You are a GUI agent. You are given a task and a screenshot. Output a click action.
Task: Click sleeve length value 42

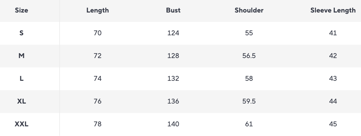[333, 56]
